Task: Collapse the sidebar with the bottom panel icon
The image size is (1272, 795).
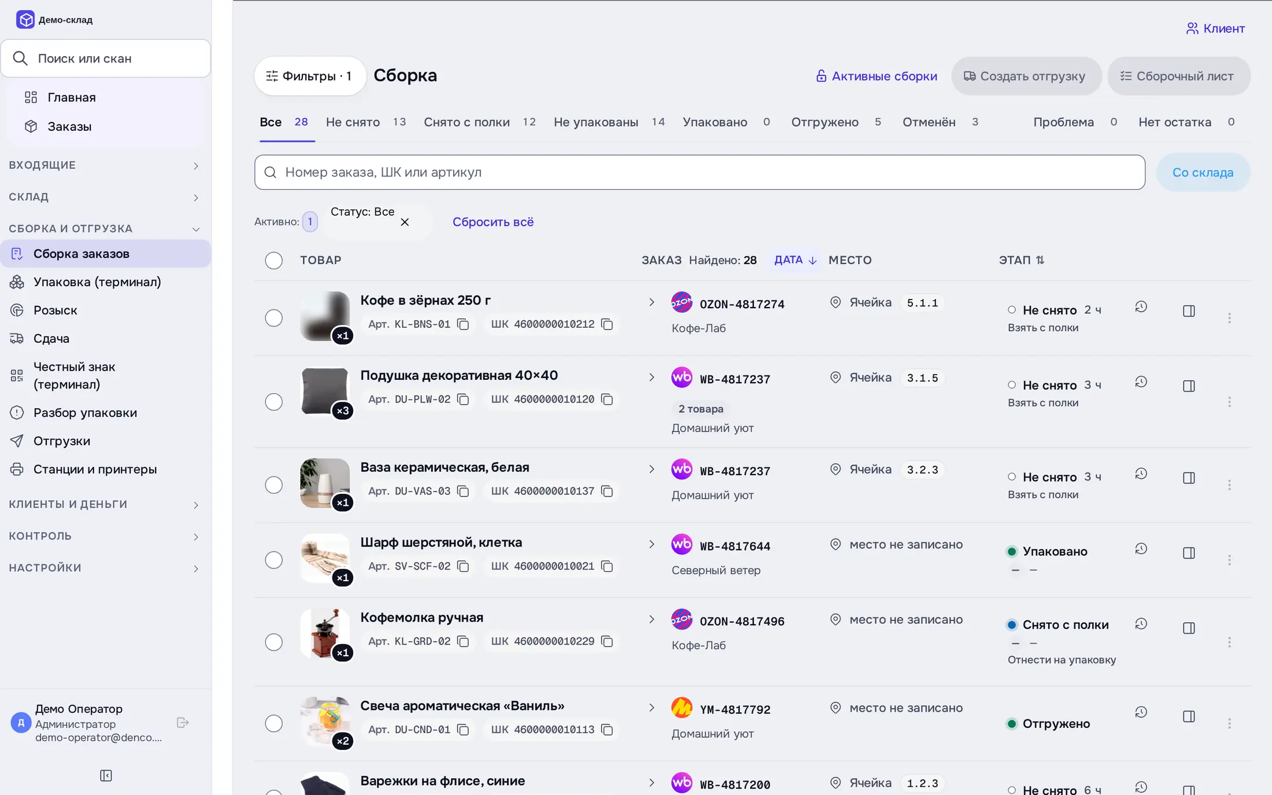Action: [x=106, y=775]
